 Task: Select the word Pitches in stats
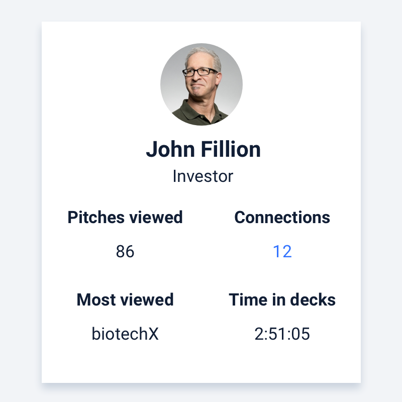pos(96,218)
